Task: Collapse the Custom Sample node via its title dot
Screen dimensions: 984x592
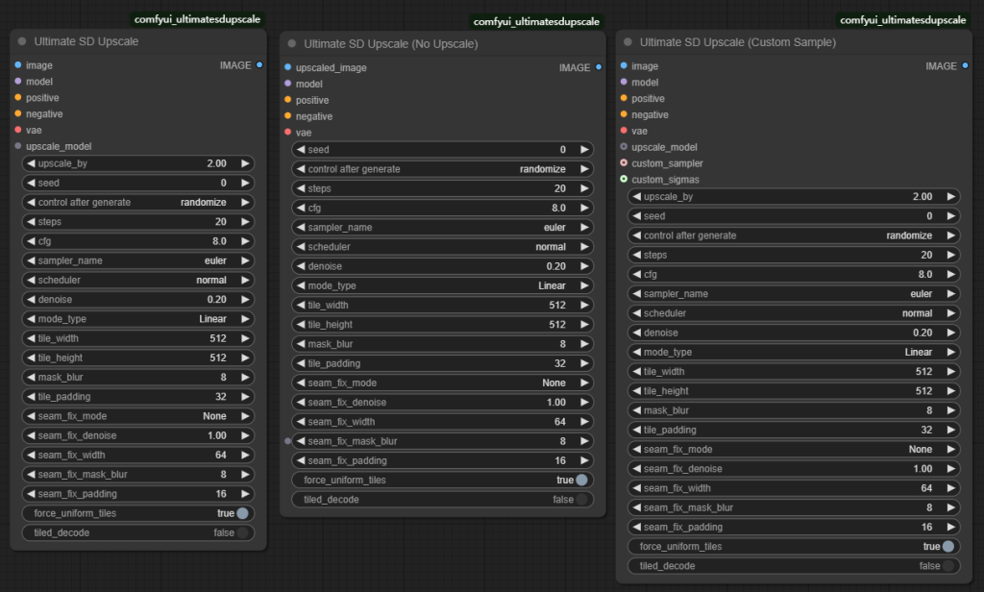Action: pyautogui.click(x=627, y=42)
